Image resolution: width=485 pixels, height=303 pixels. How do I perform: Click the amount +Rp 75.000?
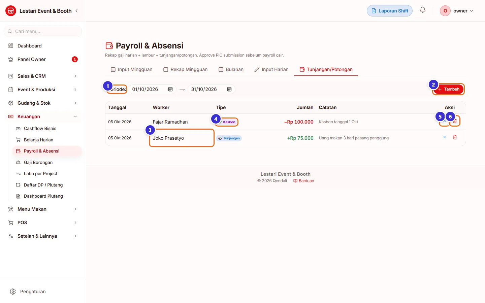tap(300, 138)
